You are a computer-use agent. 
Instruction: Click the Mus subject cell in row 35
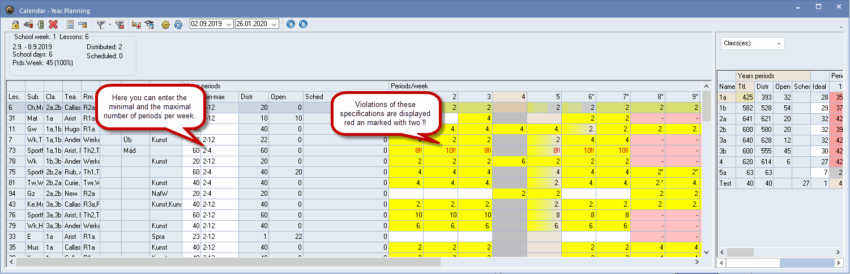tap(35, 246)
